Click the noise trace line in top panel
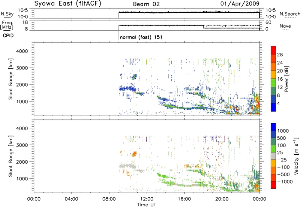Image resolution: width=300 pixels, height=207 pixels. click(x=189, y=12)
